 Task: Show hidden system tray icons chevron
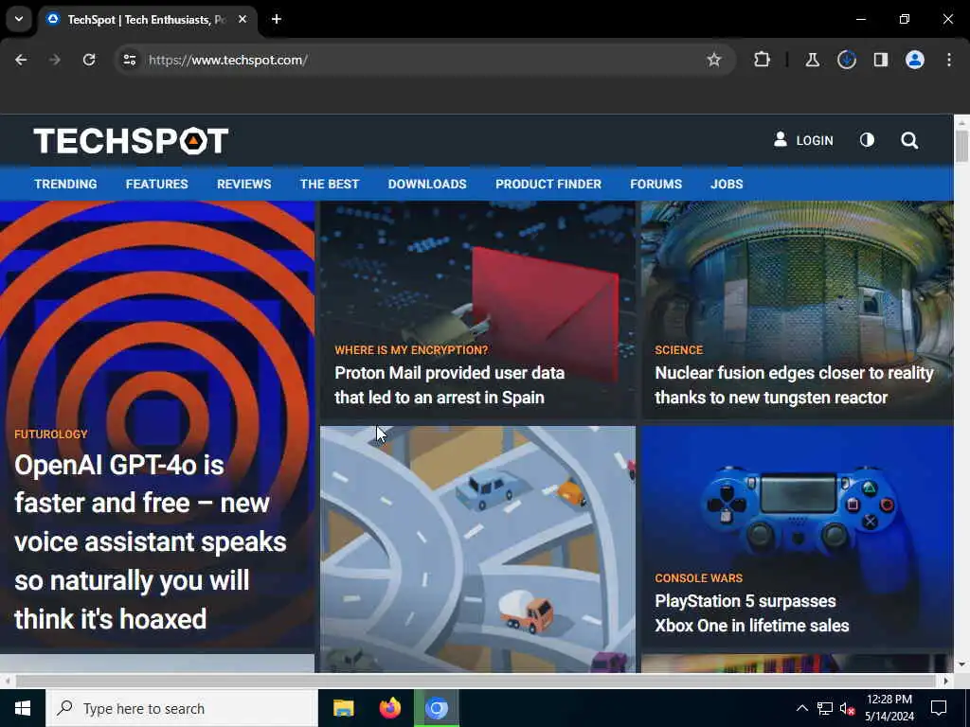[801, 708]
